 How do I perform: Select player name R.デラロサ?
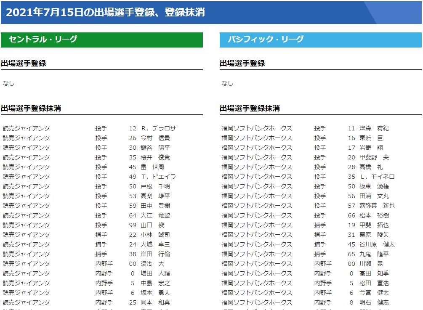point(159,128)
